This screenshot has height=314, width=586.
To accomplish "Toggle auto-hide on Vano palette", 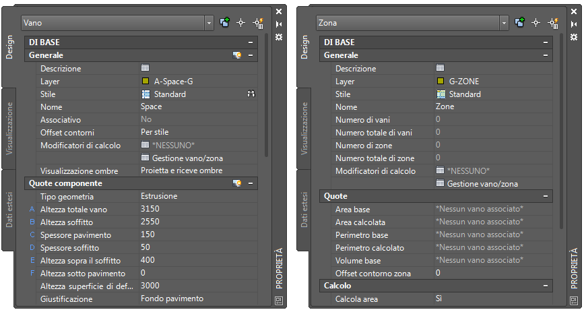I will pos(280,24).
